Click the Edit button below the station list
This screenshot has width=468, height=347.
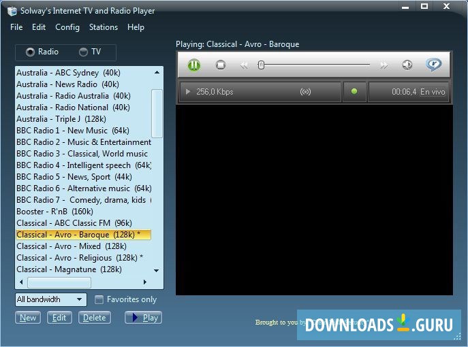coord(59,318)
